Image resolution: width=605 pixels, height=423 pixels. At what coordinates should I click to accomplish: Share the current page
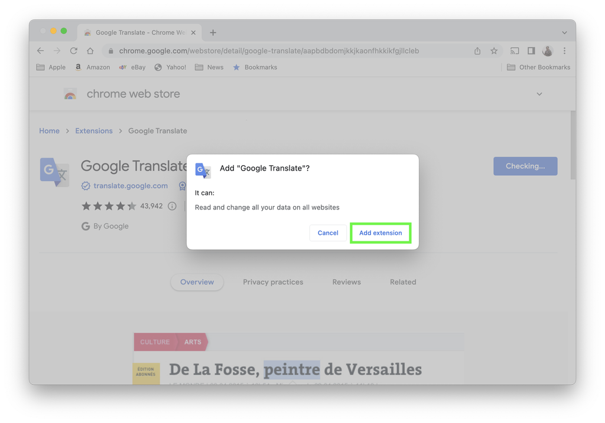click(477, 51)
